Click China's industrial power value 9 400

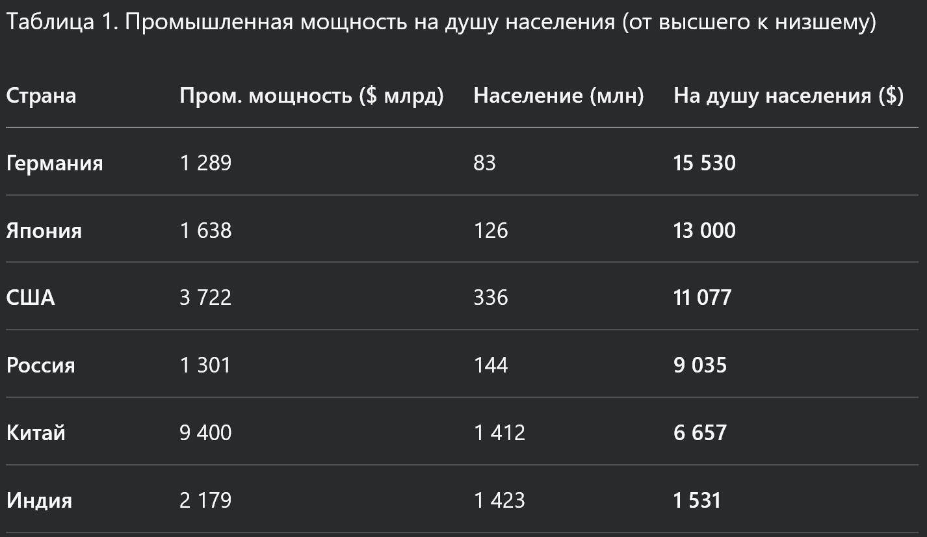[x=205, y=433]
